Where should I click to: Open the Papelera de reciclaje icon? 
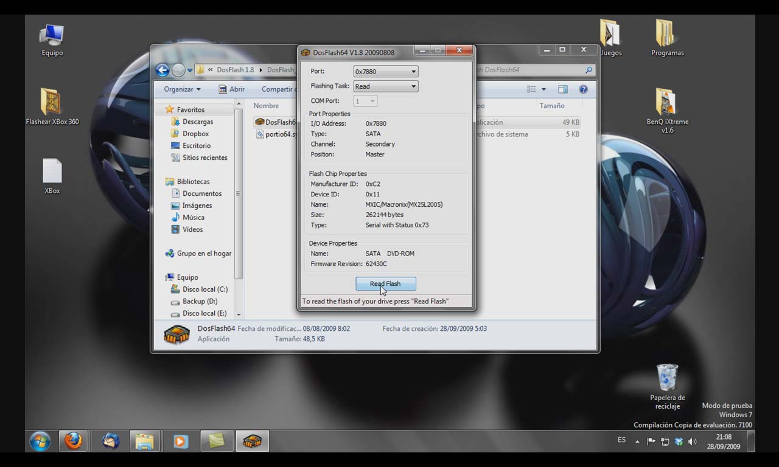tap(667, 387)
